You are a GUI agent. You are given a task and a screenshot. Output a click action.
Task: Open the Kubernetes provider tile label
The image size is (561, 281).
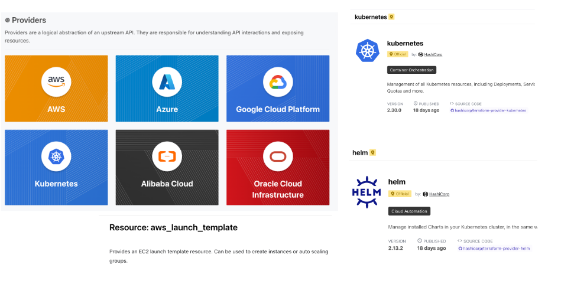pyautogui.click(x=56, y=184)
